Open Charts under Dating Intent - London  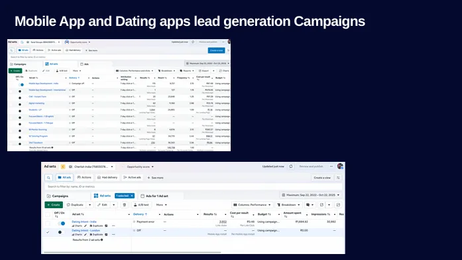pyautogui.click(x=77, y=235)
